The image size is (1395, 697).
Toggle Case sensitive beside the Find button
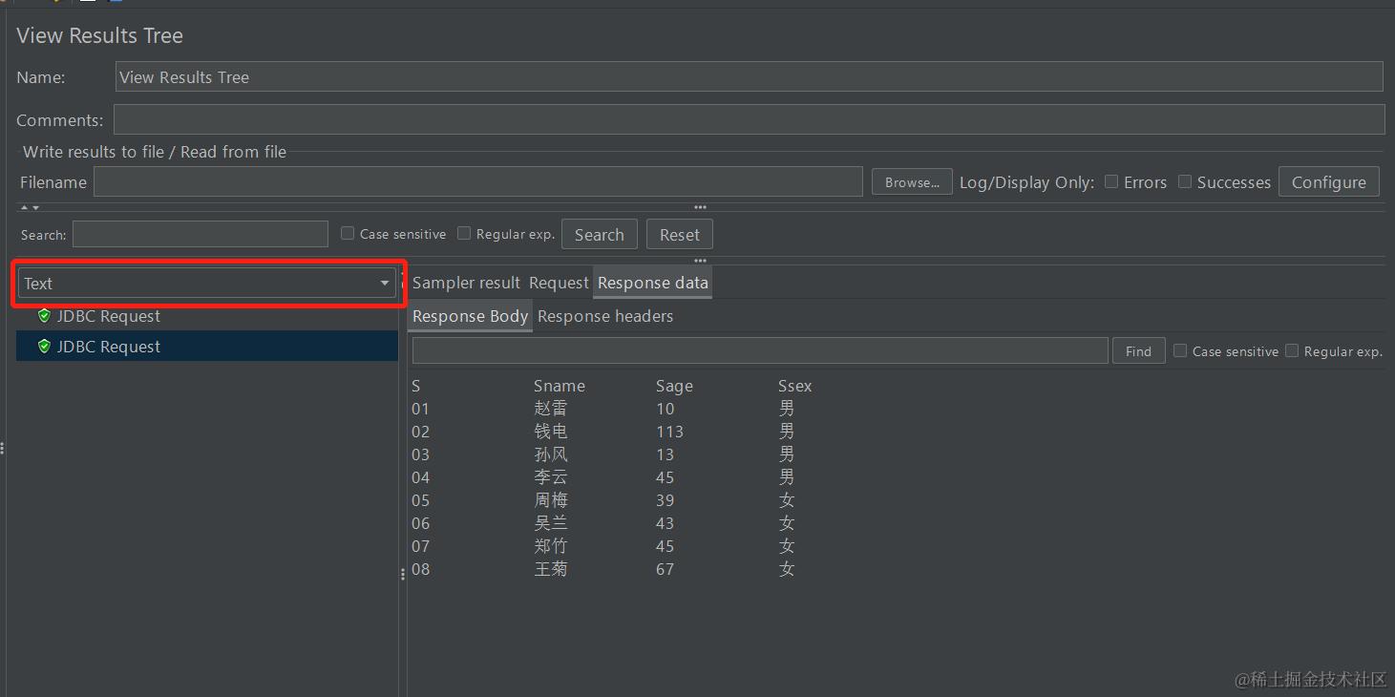click(x=1180, y=350)
